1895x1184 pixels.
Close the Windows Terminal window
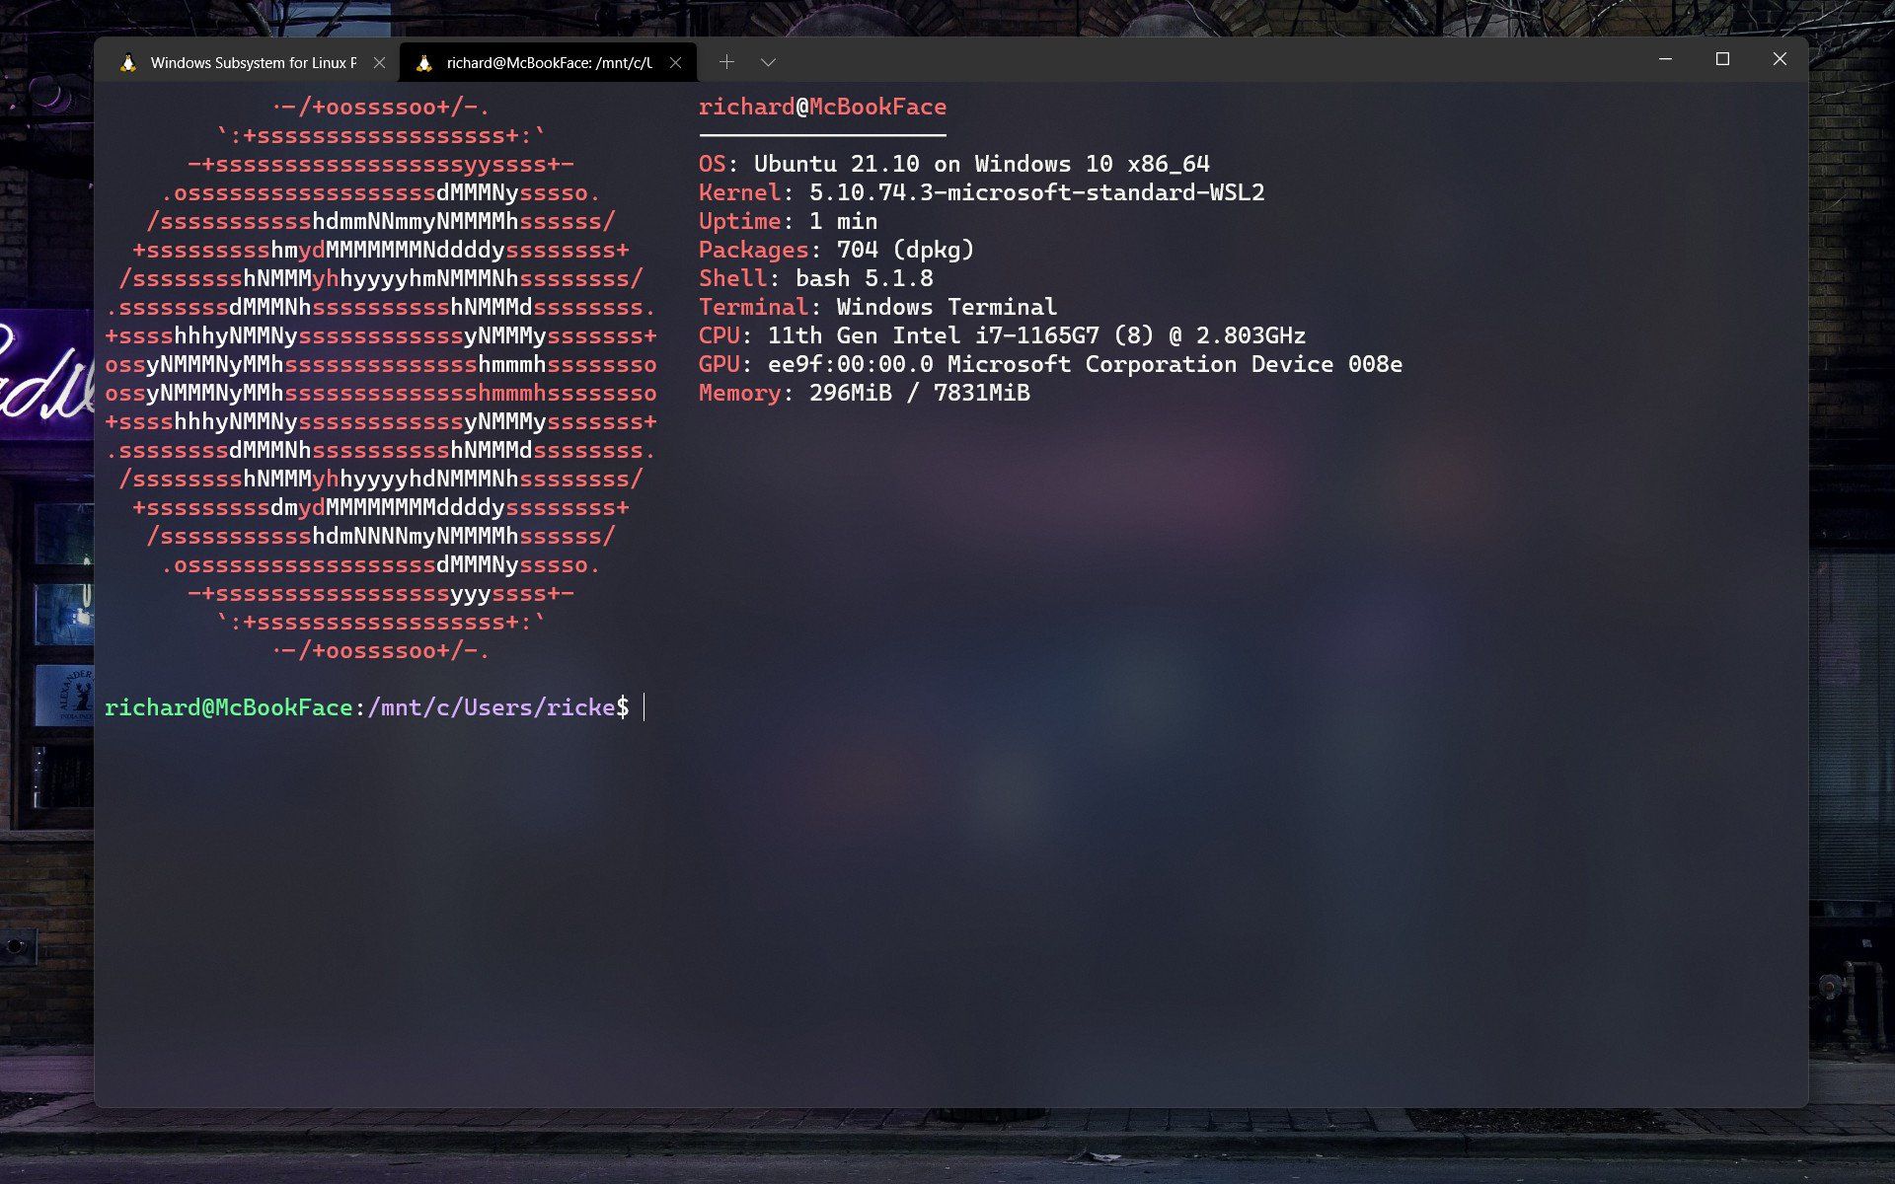point(1780,59)
